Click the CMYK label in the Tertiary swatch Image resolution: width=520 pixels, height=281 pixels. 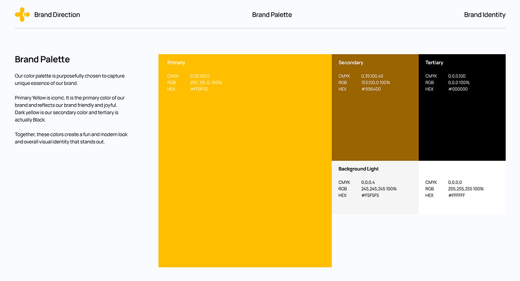pos(431,76)
